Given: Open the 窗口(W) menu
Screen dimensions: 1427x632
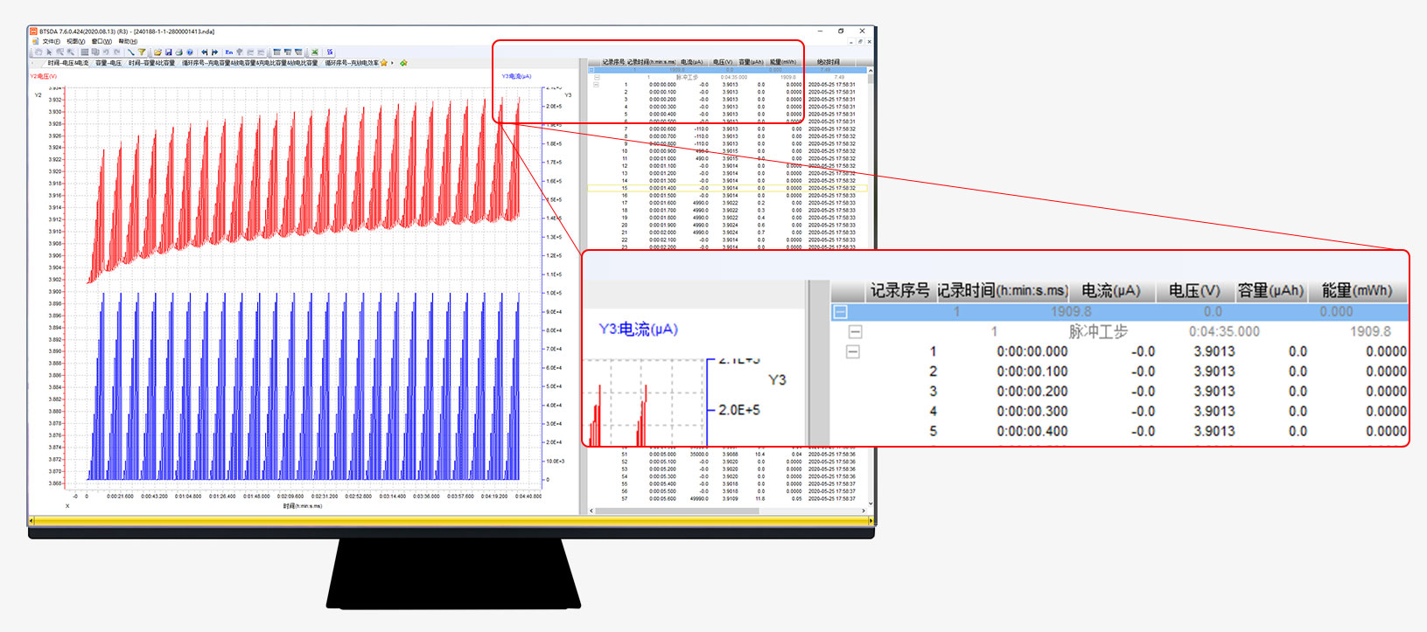Looking at the screenshot, I should pyautogui.click(x=101, y=41).
